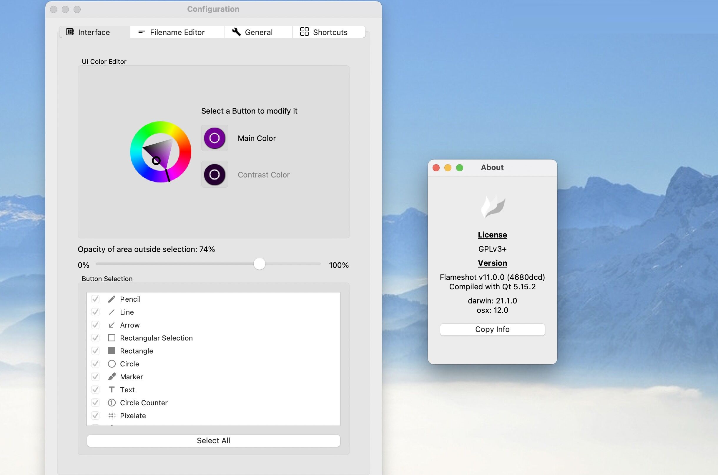This screenshot has height=475, width=718.
Task: Click the Contrast Color button
Action: (215, 175)
